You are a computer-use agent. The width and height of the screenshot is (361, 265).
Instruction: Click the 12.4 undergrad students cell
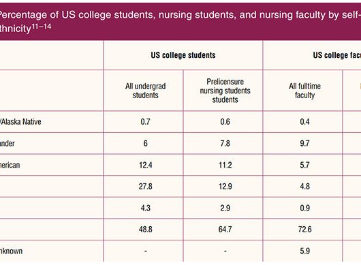coord(145,165)
